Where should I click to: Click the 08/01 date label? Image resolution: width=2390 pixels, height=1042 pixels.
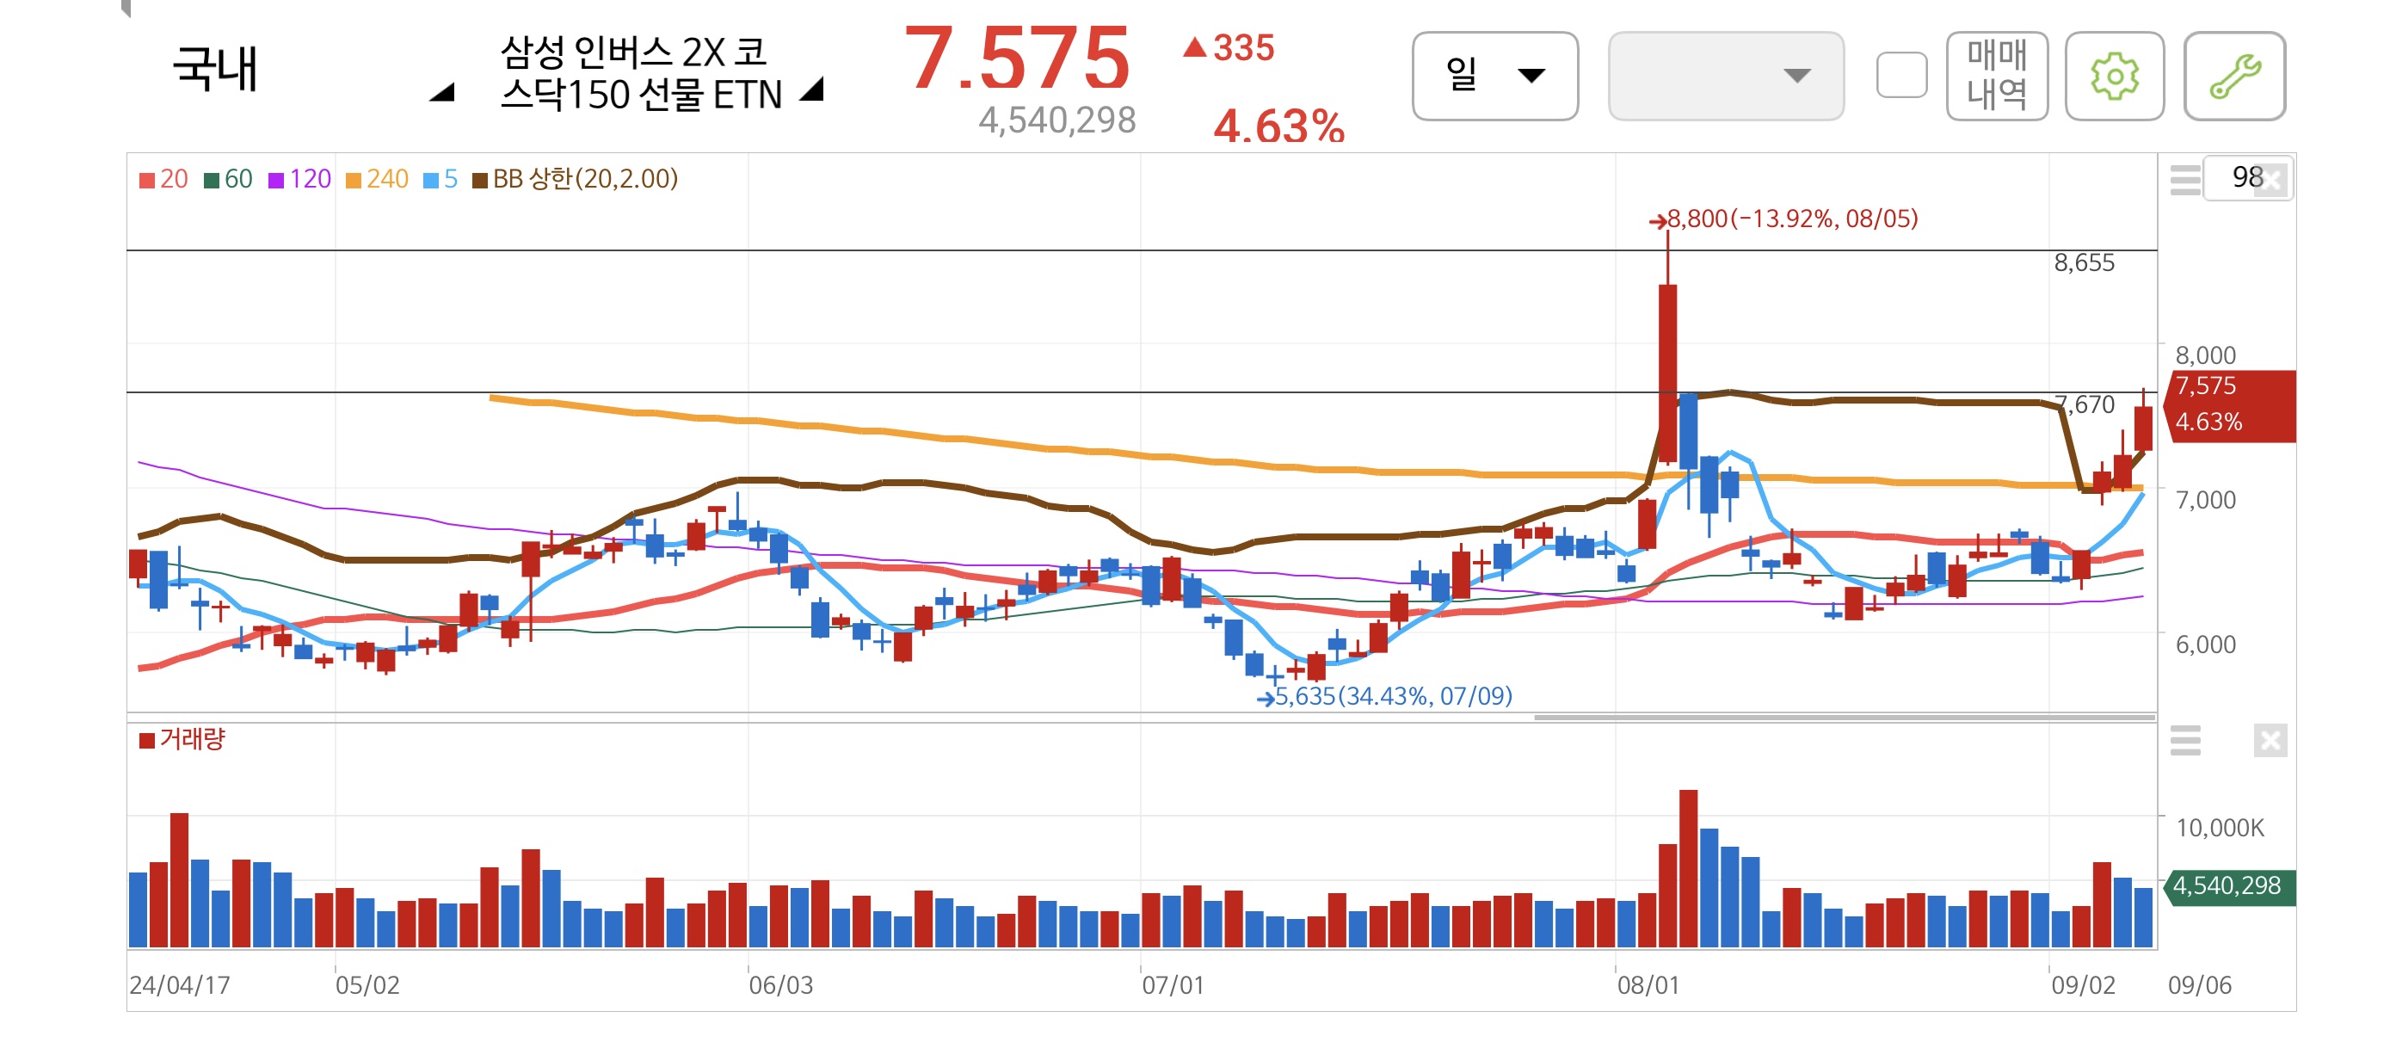(x=1648, y=985)
